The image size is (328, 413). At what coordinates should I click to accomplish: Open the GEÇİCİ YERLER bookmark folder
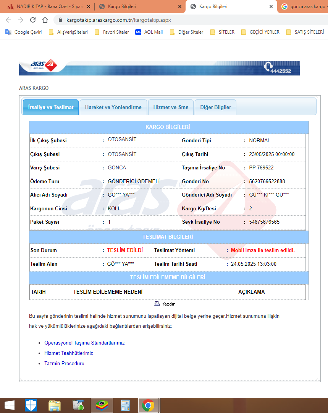tap(260, 32)
